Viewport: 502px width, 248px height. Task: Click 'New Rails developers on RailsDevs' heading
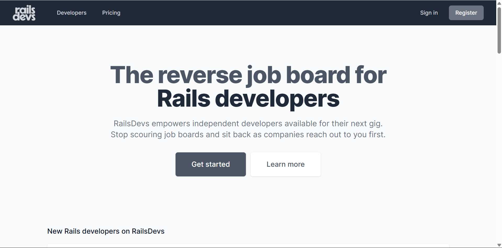pos(106,231)
